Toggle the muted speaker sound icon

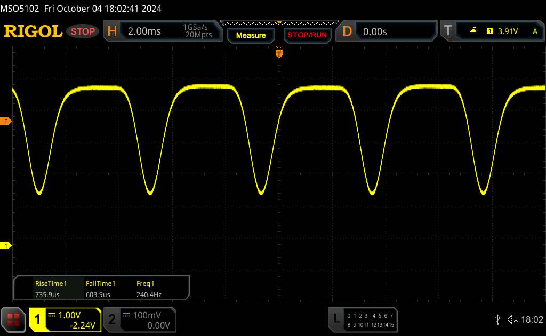pyautogui.click(x=512, y=319)
